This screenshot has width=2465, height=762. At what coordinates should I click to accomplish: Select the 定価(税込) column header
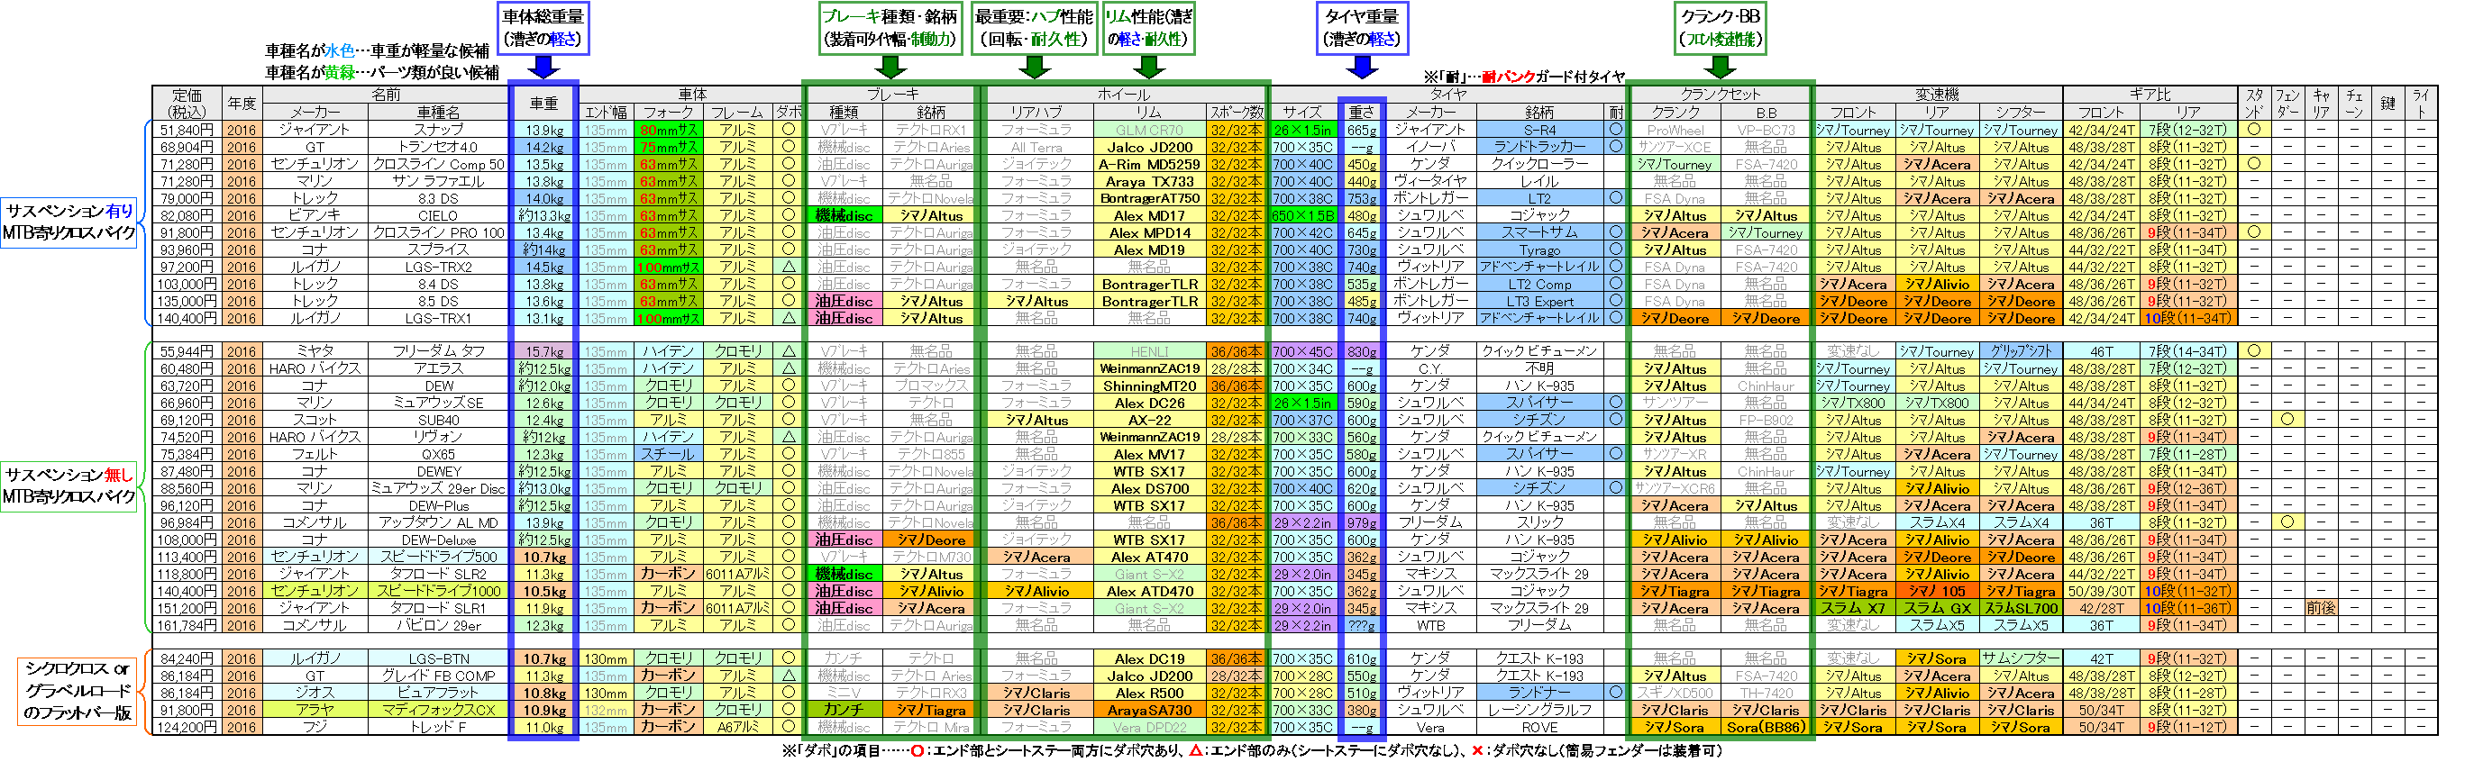187,104
